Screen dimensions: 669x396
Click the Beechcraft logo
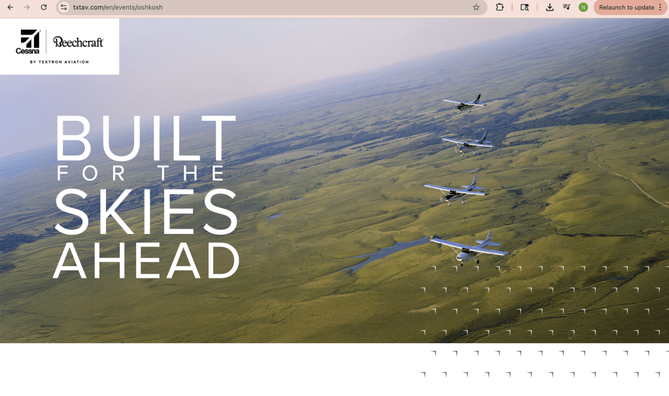point(78,42)
